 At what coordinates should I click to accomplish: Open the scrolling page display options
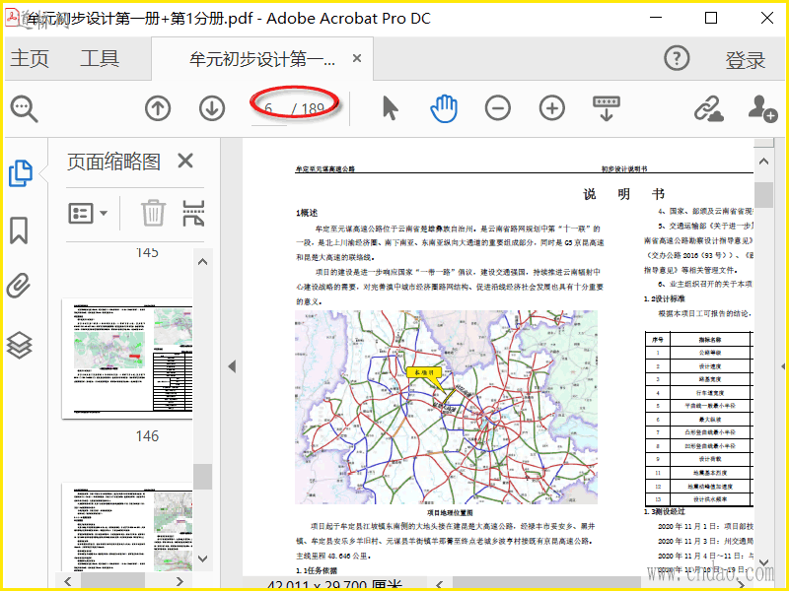point(607,108)
